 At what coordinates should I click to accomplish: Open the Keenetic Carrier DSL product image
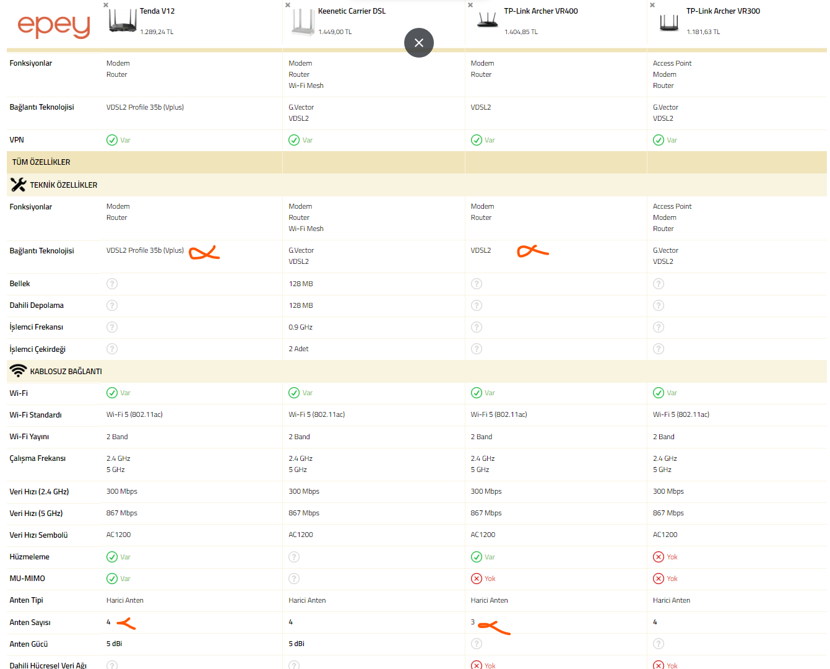pyautogui.click(x=303, y=22)
